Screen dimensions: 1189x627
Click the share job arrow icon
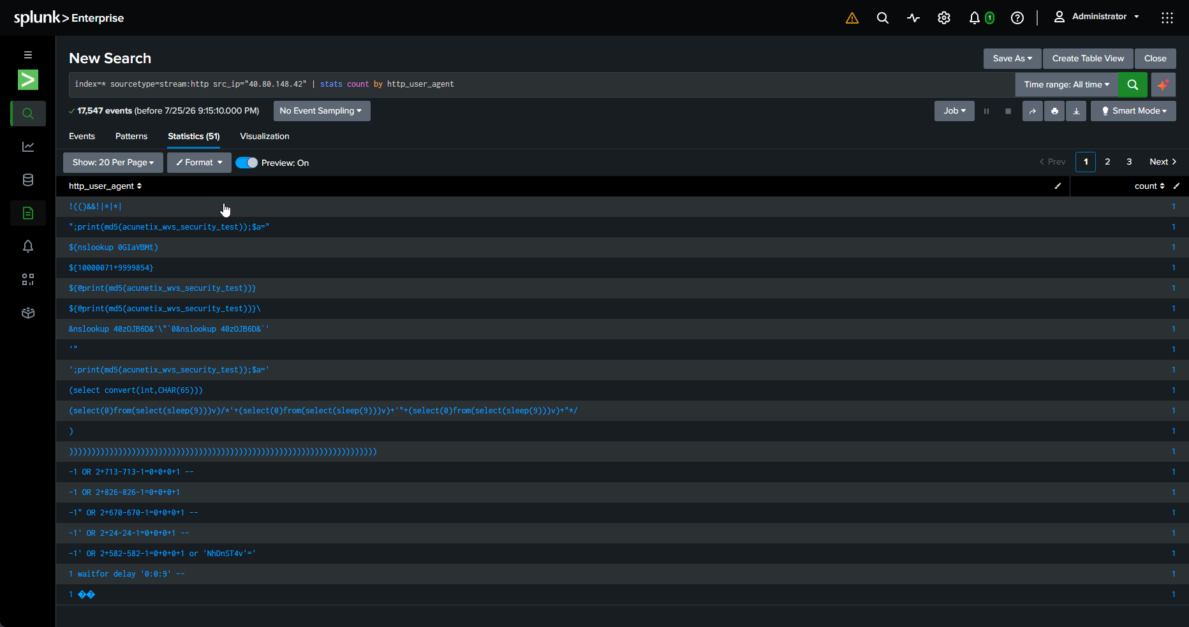coord(1033,111)
